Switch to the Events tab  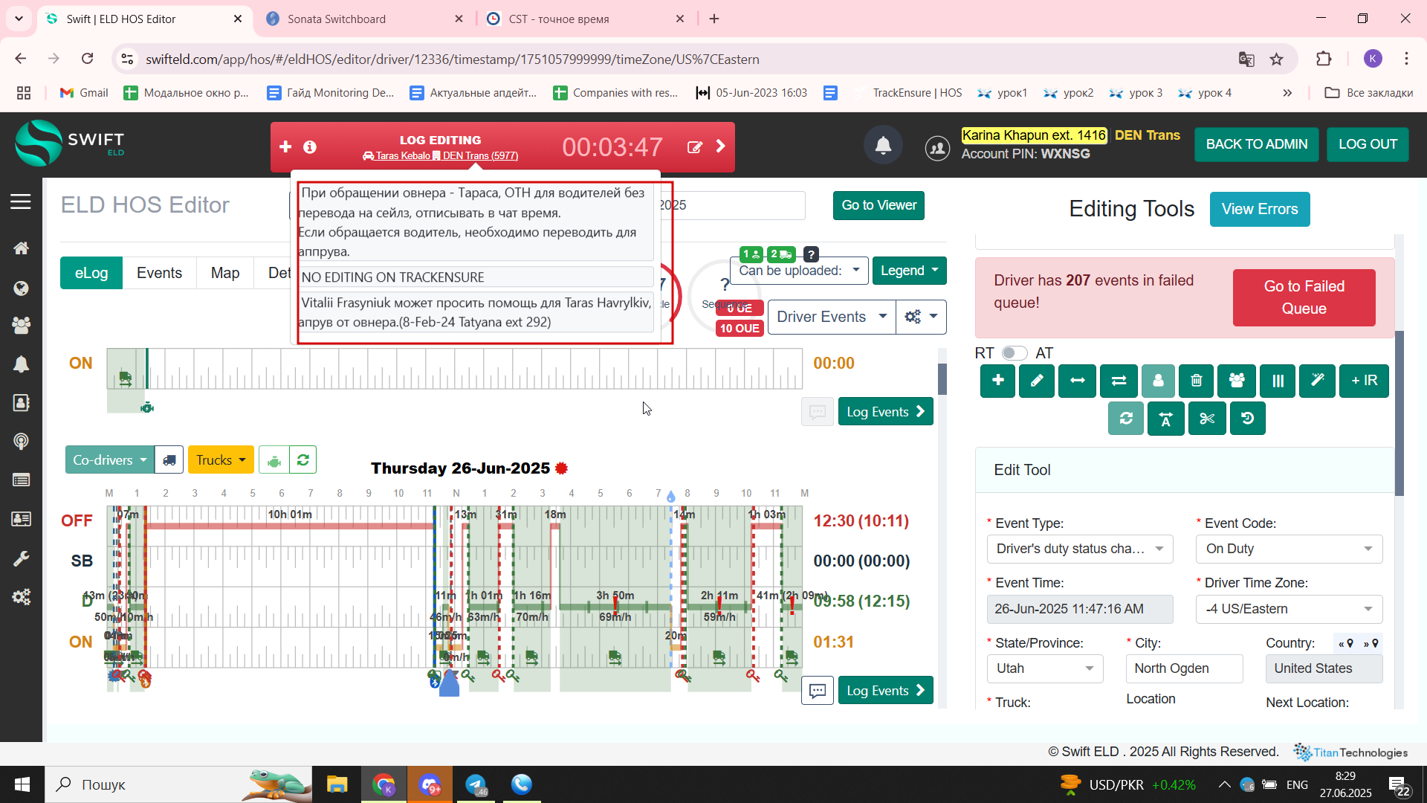[159, 273]
